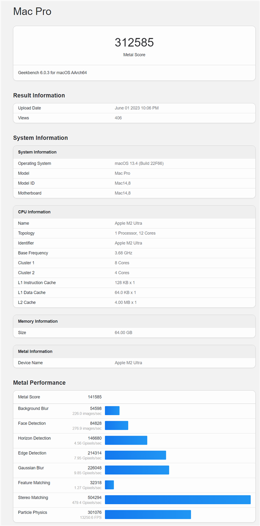
Task: Click the memory size value 64.00 GB
Action: click(124, 333)
